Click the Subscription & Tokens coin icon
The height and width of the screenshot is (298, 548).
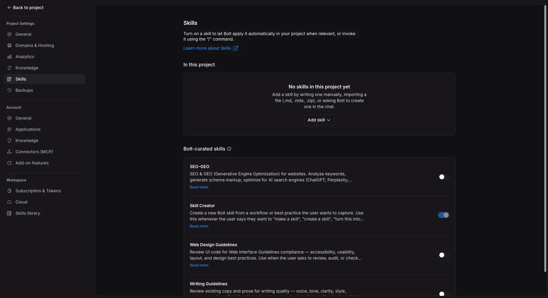(9, 191)
